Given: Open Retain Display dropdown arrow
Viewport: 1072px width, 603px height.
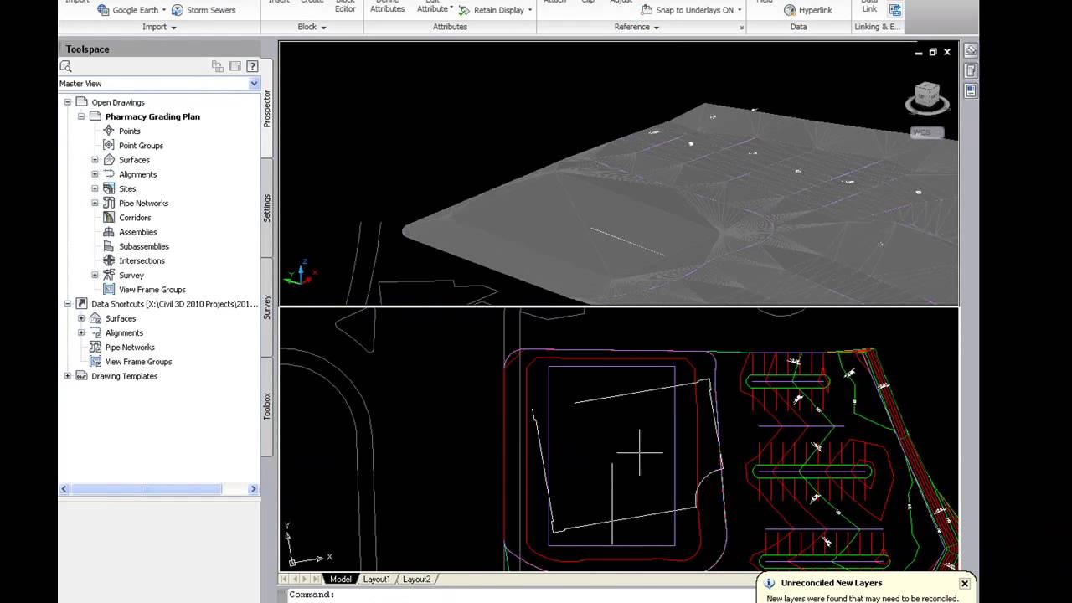Looking at the screenshot, I should click(x=530, y=10).
